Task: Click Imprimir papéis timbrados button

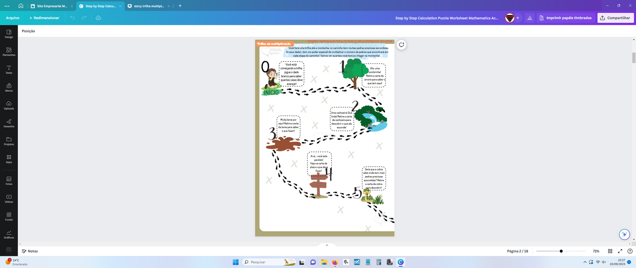Action: 566,18
